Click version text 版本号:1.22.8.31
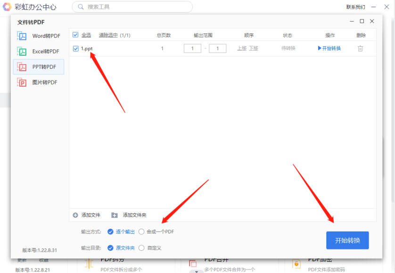This screenshot has width=395, height=273. click(x=40, y=250)
